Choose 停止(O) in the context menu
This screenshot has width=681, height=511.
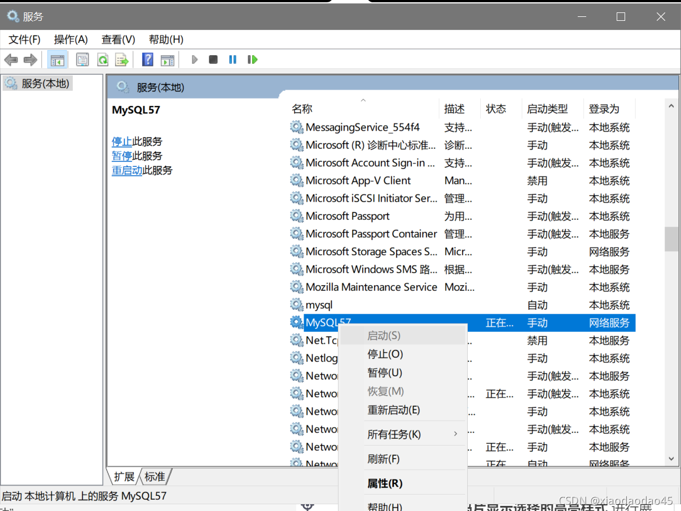402,354
